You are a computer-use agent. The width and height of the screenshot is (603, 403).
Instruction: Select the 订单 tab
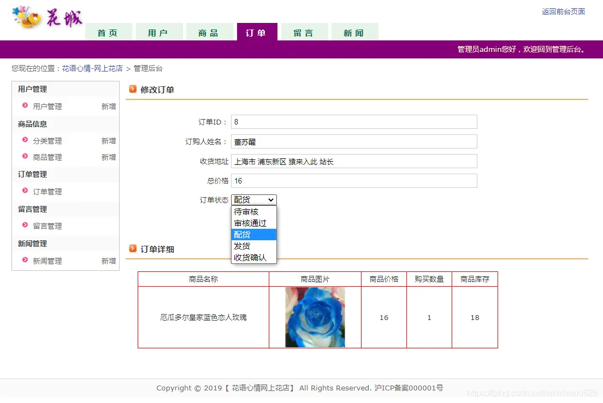pyautogui.click(x=257, y=32)
